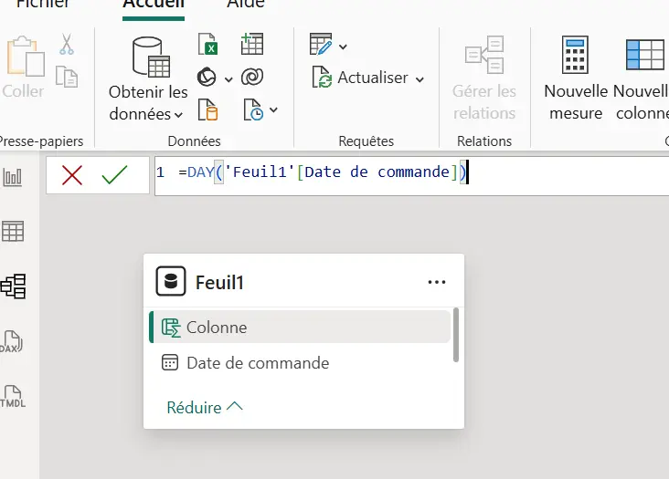Viewport: 669px width, 479px height.
Task: Click the Feuil1 card vertical scrollbar
Action: (x=456, y=335)
